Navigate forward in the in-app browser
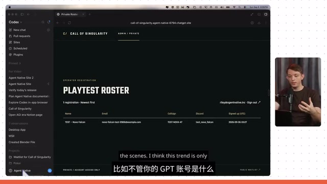Image resolution: width=327 pixels, height=184 pixels. point(64,23)
